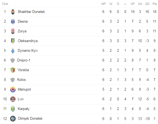Click the Mariupol club logo
Viewport: 158px width, 124px height.
[x=13, y=89]
